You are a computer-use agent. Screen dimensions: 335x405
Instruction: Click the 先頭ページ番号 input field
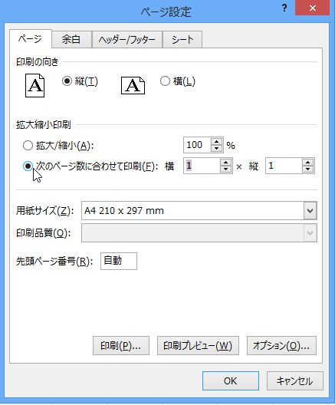pos(119,261)
